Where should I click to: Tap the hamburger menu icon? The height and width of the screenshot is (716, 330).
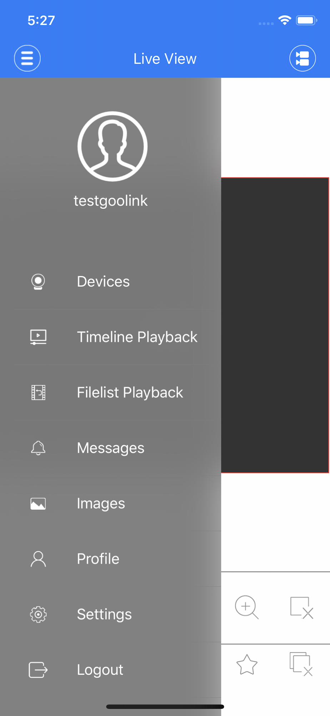[27, 58]
